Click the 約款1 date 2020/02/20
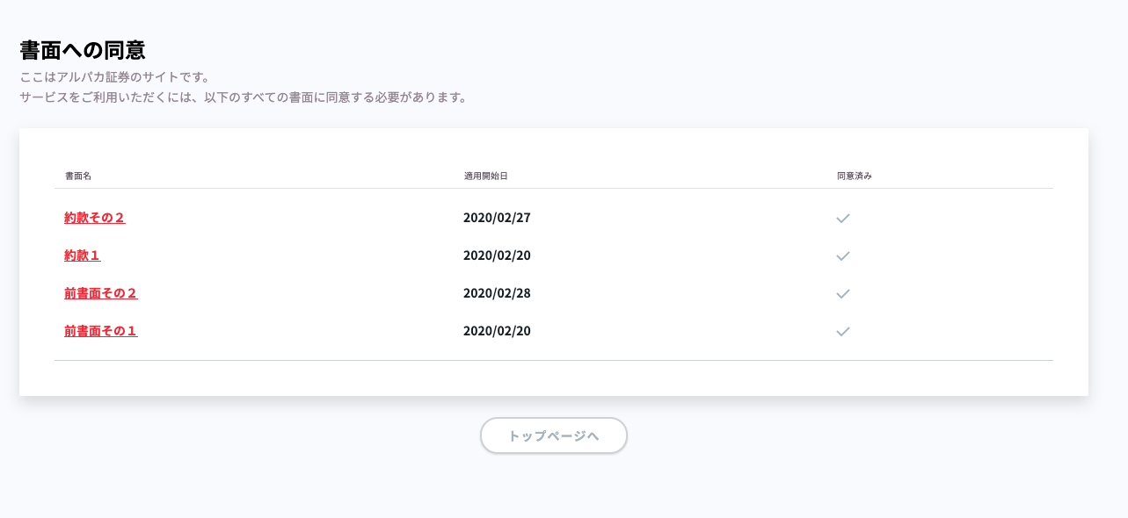Screen dimensions: 1128x518 coord(497,255)
